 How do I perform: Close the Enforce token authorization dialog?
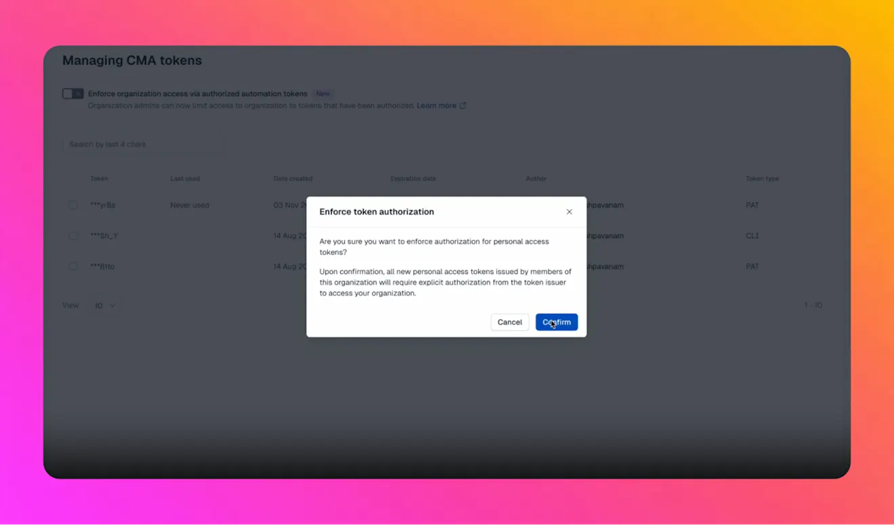569,212
